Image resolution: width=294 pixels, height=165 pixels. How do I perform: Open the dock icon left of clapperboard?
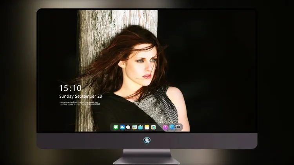point(134,127)
